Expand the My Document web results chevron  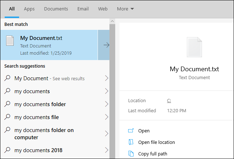pyautogui.click(x=107, y=78)
